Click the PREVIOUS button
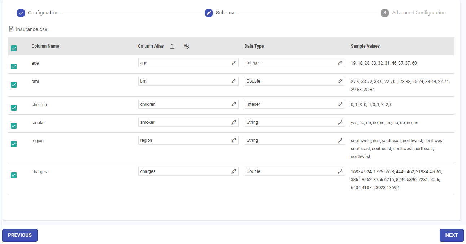The width and height of the screenshot is (466, 244). pos(20,235)
